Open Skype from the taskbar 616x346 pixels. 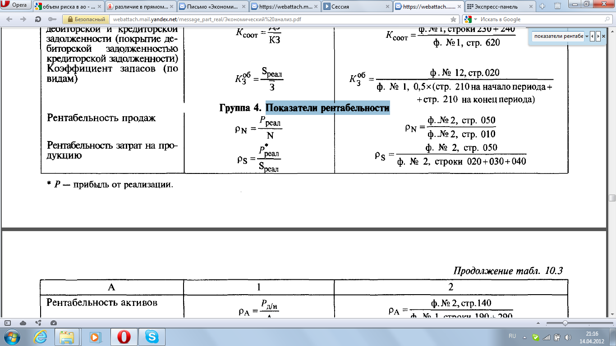[152, 337]
